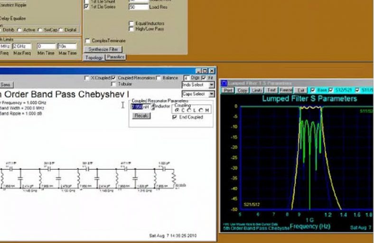Click the Recalc button
374x243 pixels.
click(x=140, y=115)
